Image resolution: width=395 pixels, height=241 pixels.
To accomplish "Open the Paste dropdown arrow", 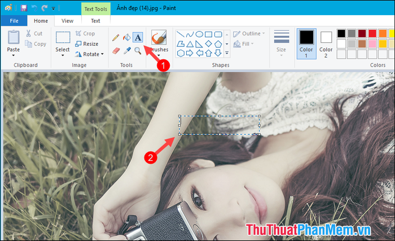I will [14, 55].
